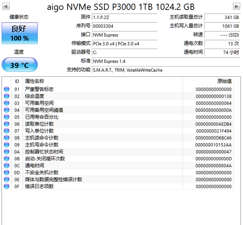The image size is (243, 225).
Task: Click the status orb for 综合温度 row
Action: click(x=6, y=96)
